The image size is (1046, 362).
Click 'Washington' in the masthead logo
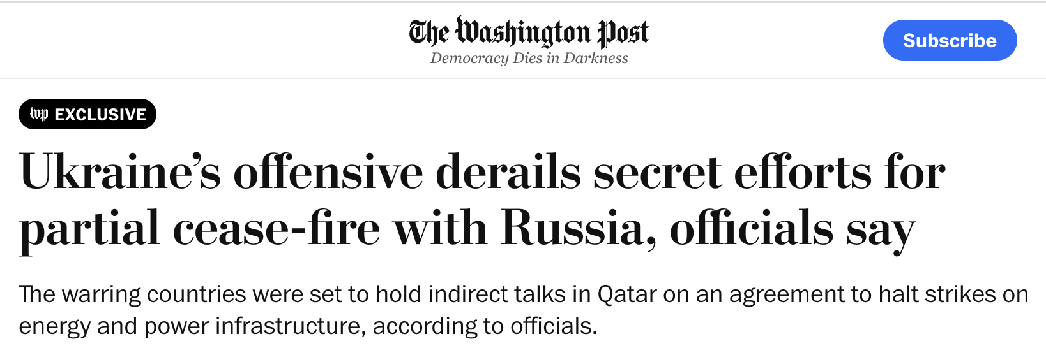[523, 32]
